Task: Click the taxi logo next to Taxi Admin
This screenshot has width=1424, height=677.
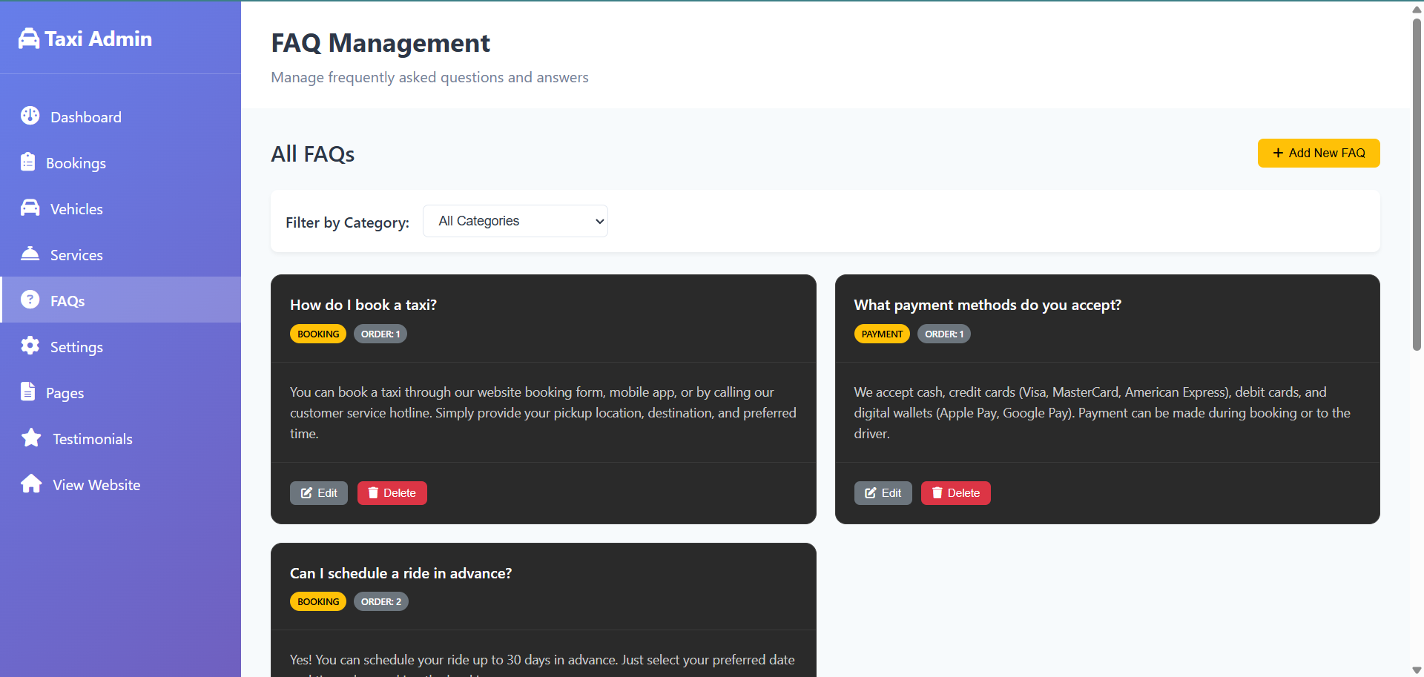Action: 28,38
